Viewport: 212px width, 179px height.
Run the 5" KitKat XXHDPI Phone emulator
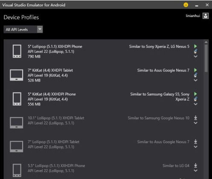click(196, 94)
